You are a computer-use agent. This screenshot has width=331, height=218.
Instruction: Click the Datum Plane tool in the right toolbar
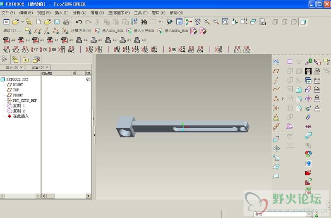point(276,71)
